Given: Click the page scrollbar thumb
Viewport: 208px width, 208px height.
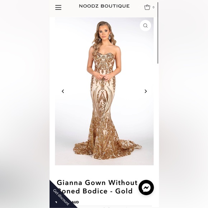Looking at the screenshot, I should [x=158, y=33].
